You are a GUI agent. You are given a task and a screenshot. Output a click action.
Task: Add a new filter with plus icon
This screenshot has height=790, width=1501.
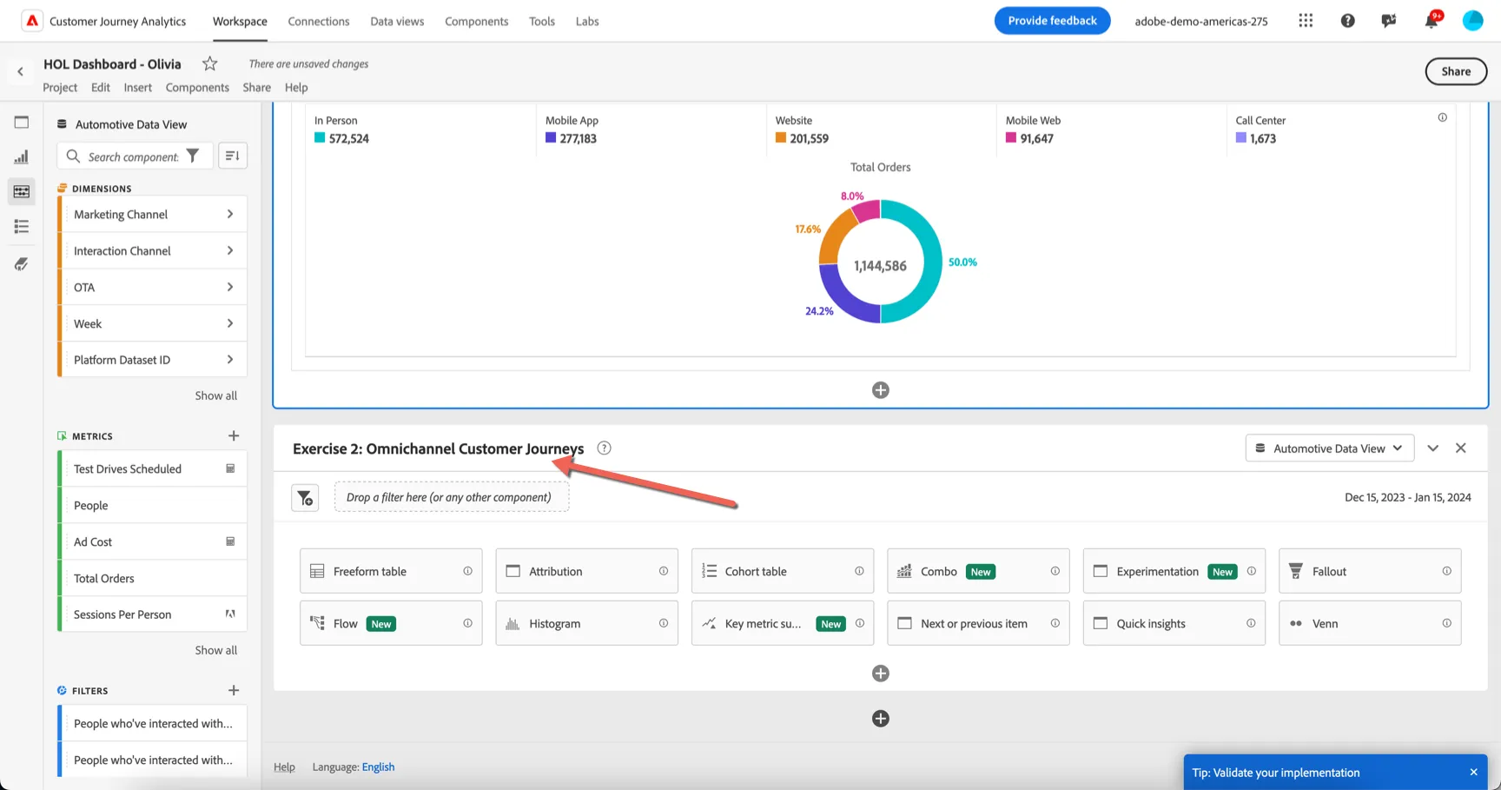[233, 690]
